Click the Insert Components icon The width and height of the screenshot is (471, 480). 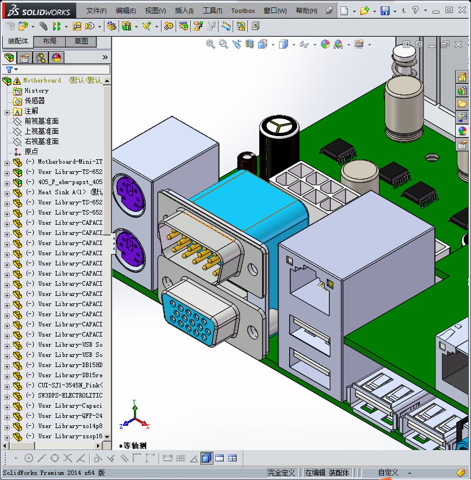23,27
